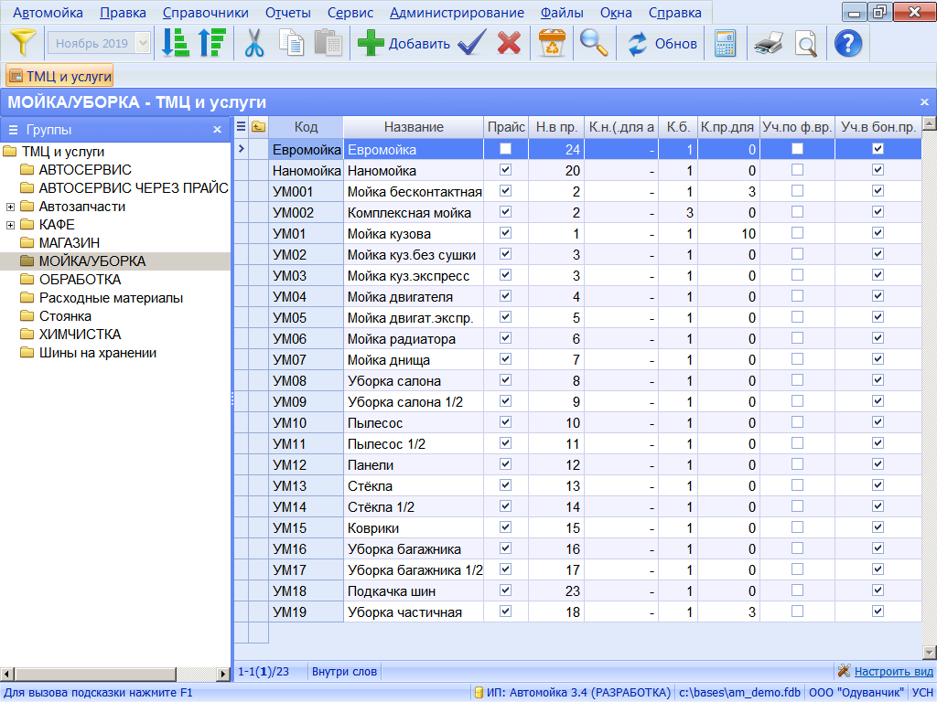Open the calculator icon
Image resolution: width=937 pixels, height=702 pixels.
pos(726,43)
